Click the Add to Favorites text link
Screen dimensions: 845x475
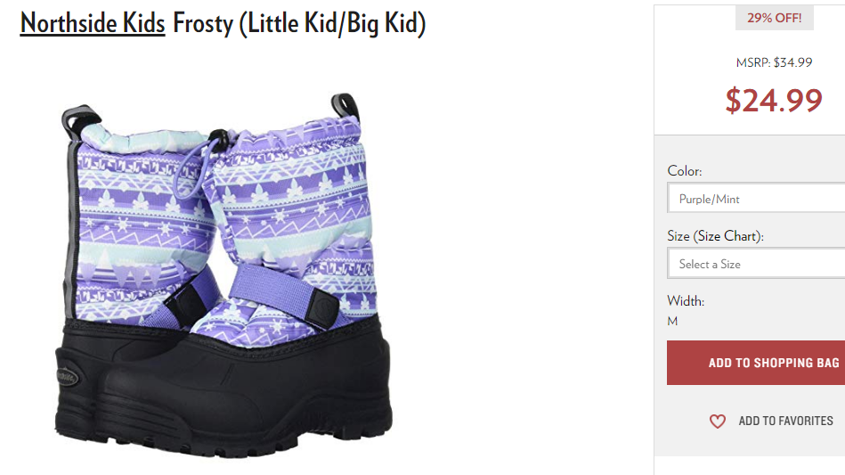point(785,422)
